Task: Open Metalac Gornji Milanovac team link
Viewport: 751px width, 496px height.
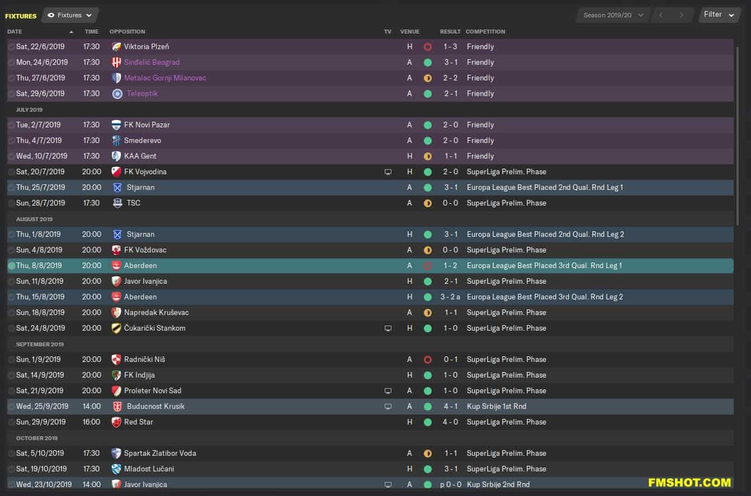Action: (165, 78)
